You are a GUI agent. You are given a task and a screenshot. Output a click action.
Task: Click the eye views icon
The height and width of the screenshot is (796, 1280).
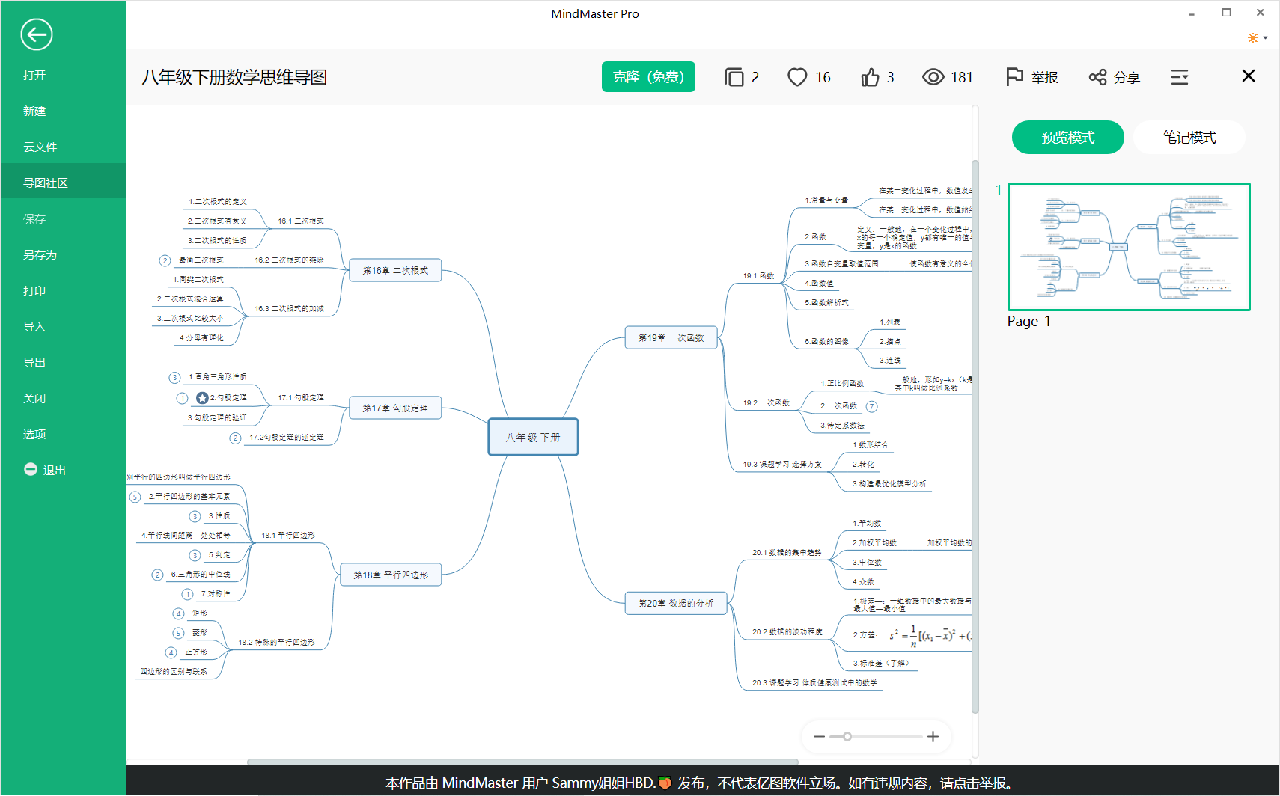(x=933, y=77)
